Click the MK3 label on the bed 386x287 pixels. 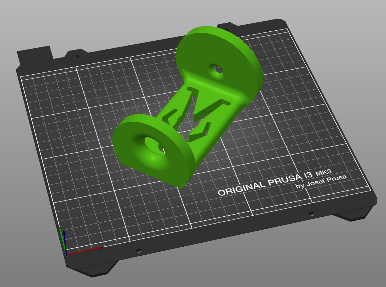(323, 172)
